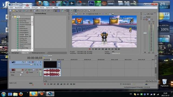Screen dimensions: 173x97
Task: Open the Optionen menu
Action: tap(49, 8)
